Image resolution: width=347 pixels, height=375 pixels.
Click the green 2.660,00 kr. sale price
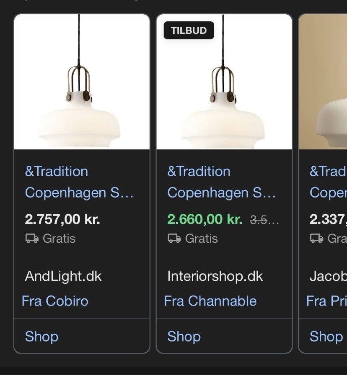[x=205, y=219]
